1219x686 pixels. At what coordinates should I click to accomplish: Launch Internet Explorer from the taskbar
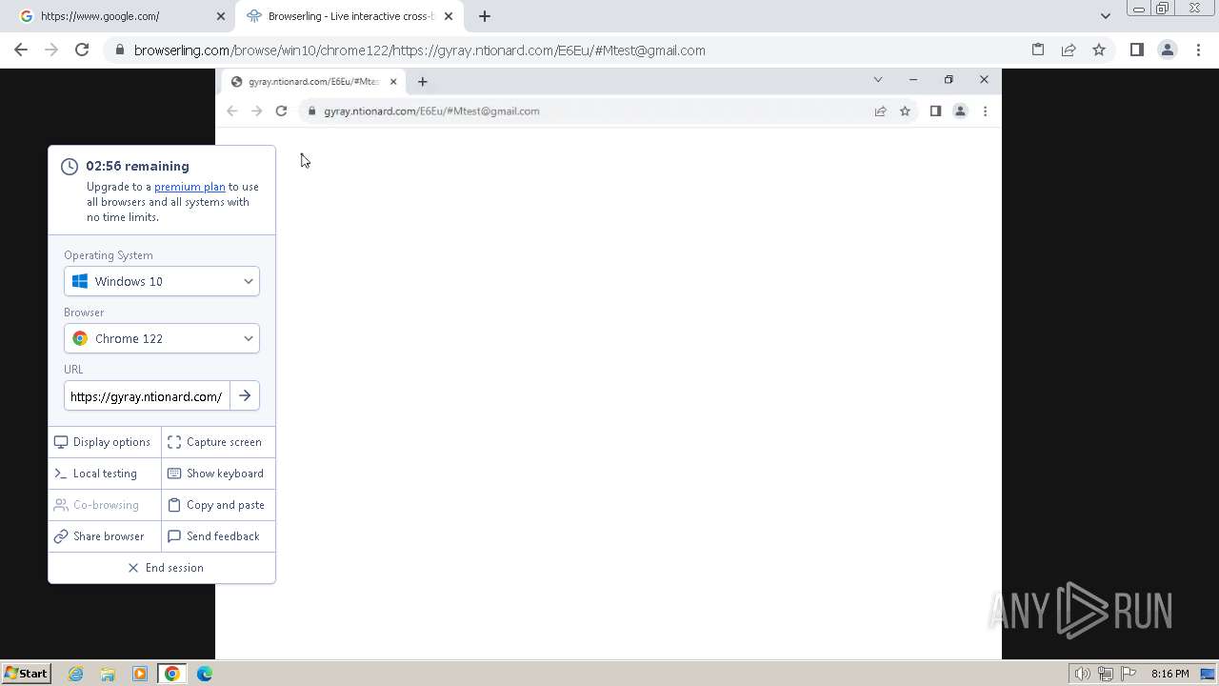75,674
